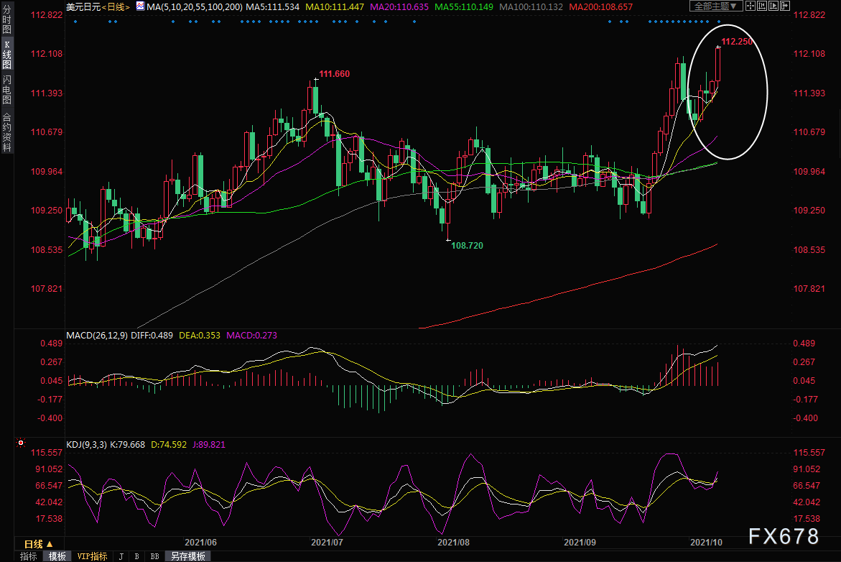This screenshot has width=841, height=562.
Task: Open the <日线> period dropdown in title
Action: click(x=116, y=6)
